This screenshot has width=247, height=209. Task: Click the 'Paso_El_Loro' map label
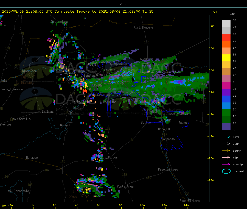click(x=190, y=201)
